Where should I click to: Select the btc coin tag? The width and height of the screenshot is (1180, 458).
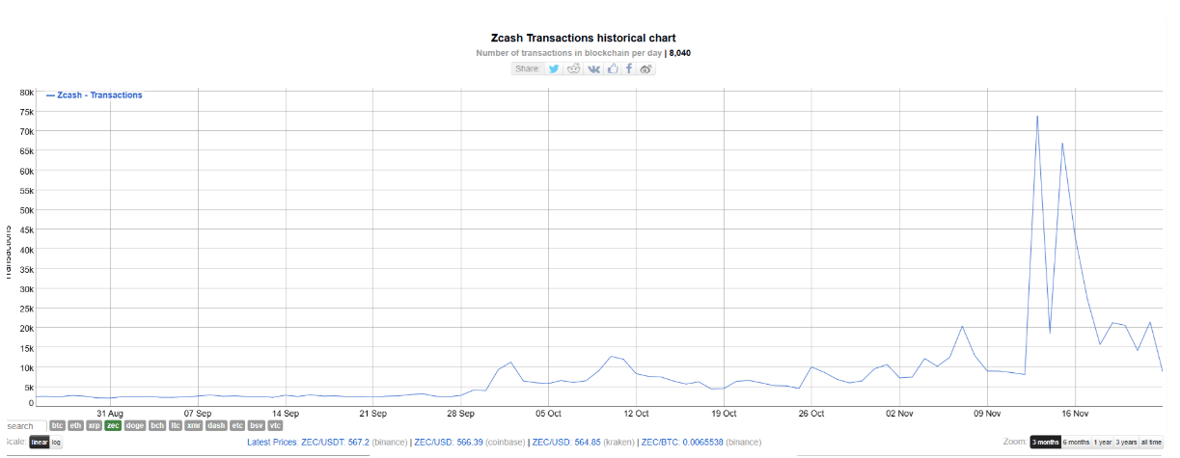tap(57, 425)
